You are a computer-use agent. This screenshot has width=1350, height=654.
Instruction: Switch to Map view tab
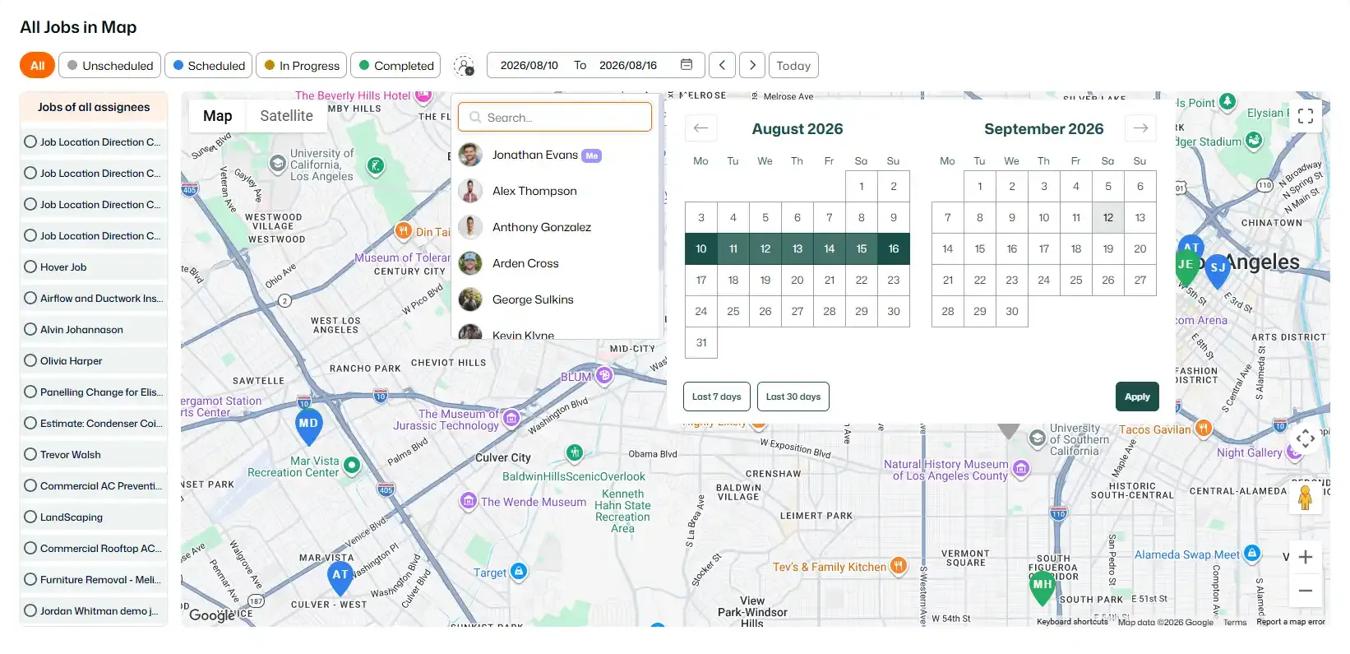click(218, 116)
